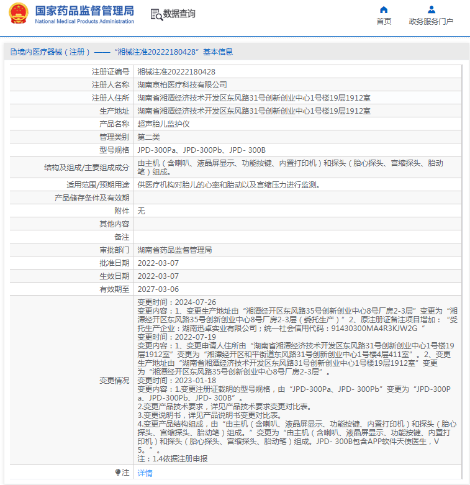Select registration number value 湘械注准20222180428
470x485 pixels.
tap(176, 72)
